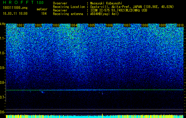Click the 1.1 frequency axis label
The width and height of the screenshot is (186, 118).
click(x=2, y=38)
